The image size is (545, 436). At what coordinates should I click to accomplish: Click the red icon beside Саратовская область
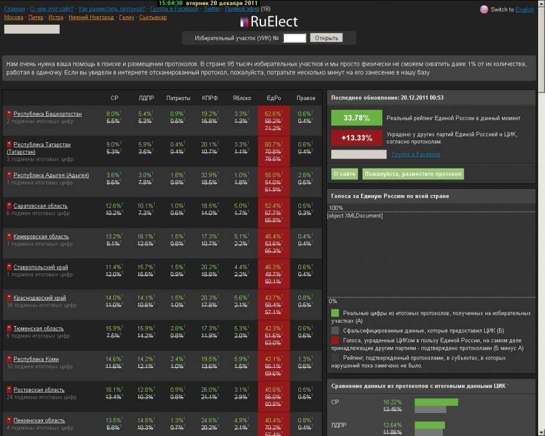[9, 206]
